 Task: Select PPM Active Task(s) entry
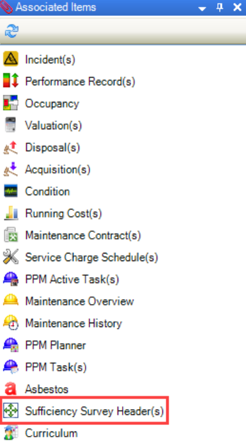[72, 279]
